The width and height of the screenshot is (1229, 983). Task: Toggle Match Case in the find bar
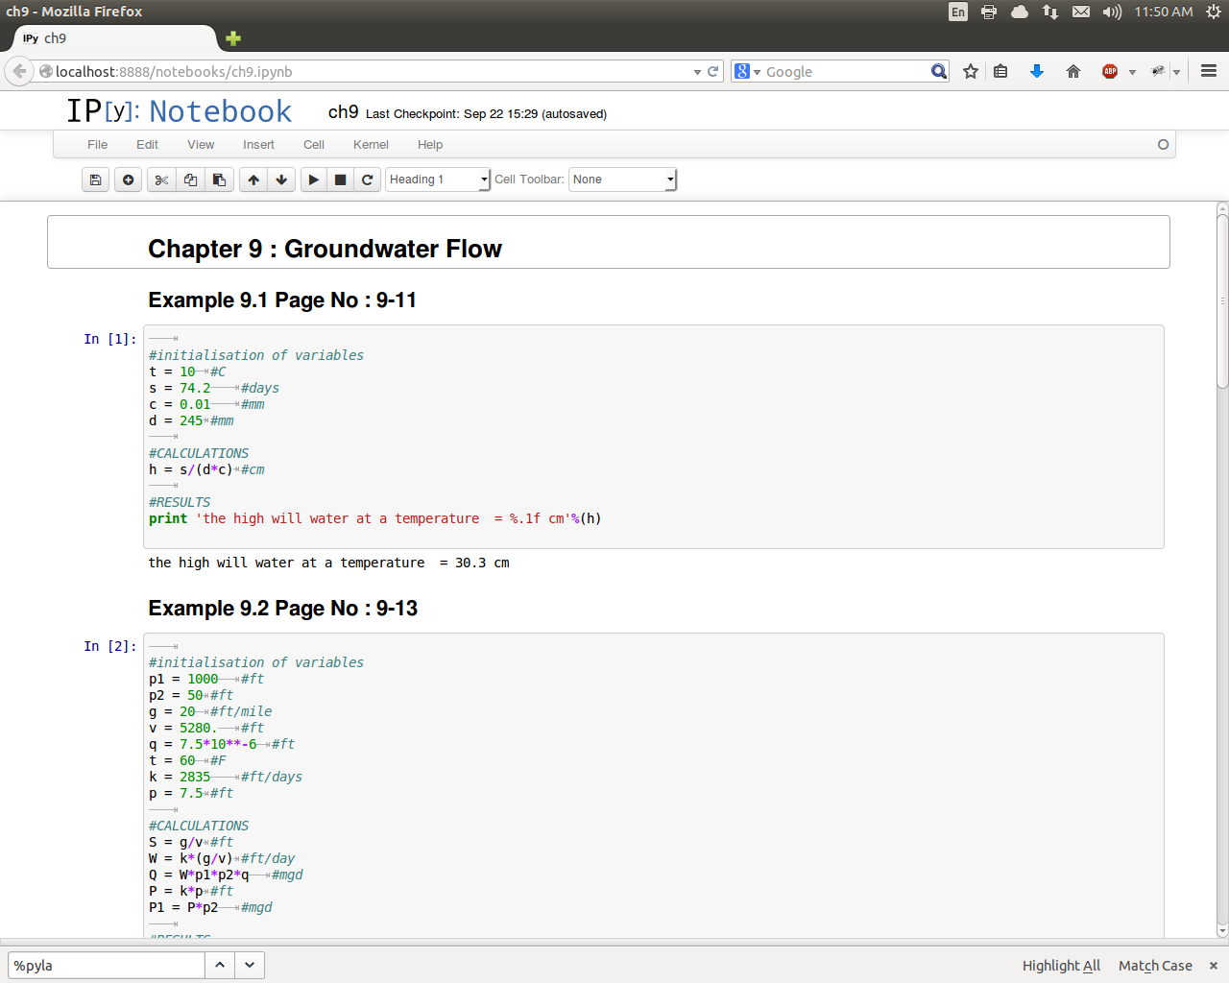(x=1155, y=966)
